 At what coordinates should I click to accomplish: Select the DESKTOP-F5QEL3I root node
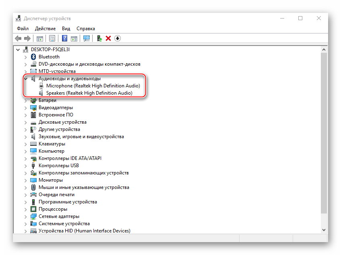[x=50, y=50]
